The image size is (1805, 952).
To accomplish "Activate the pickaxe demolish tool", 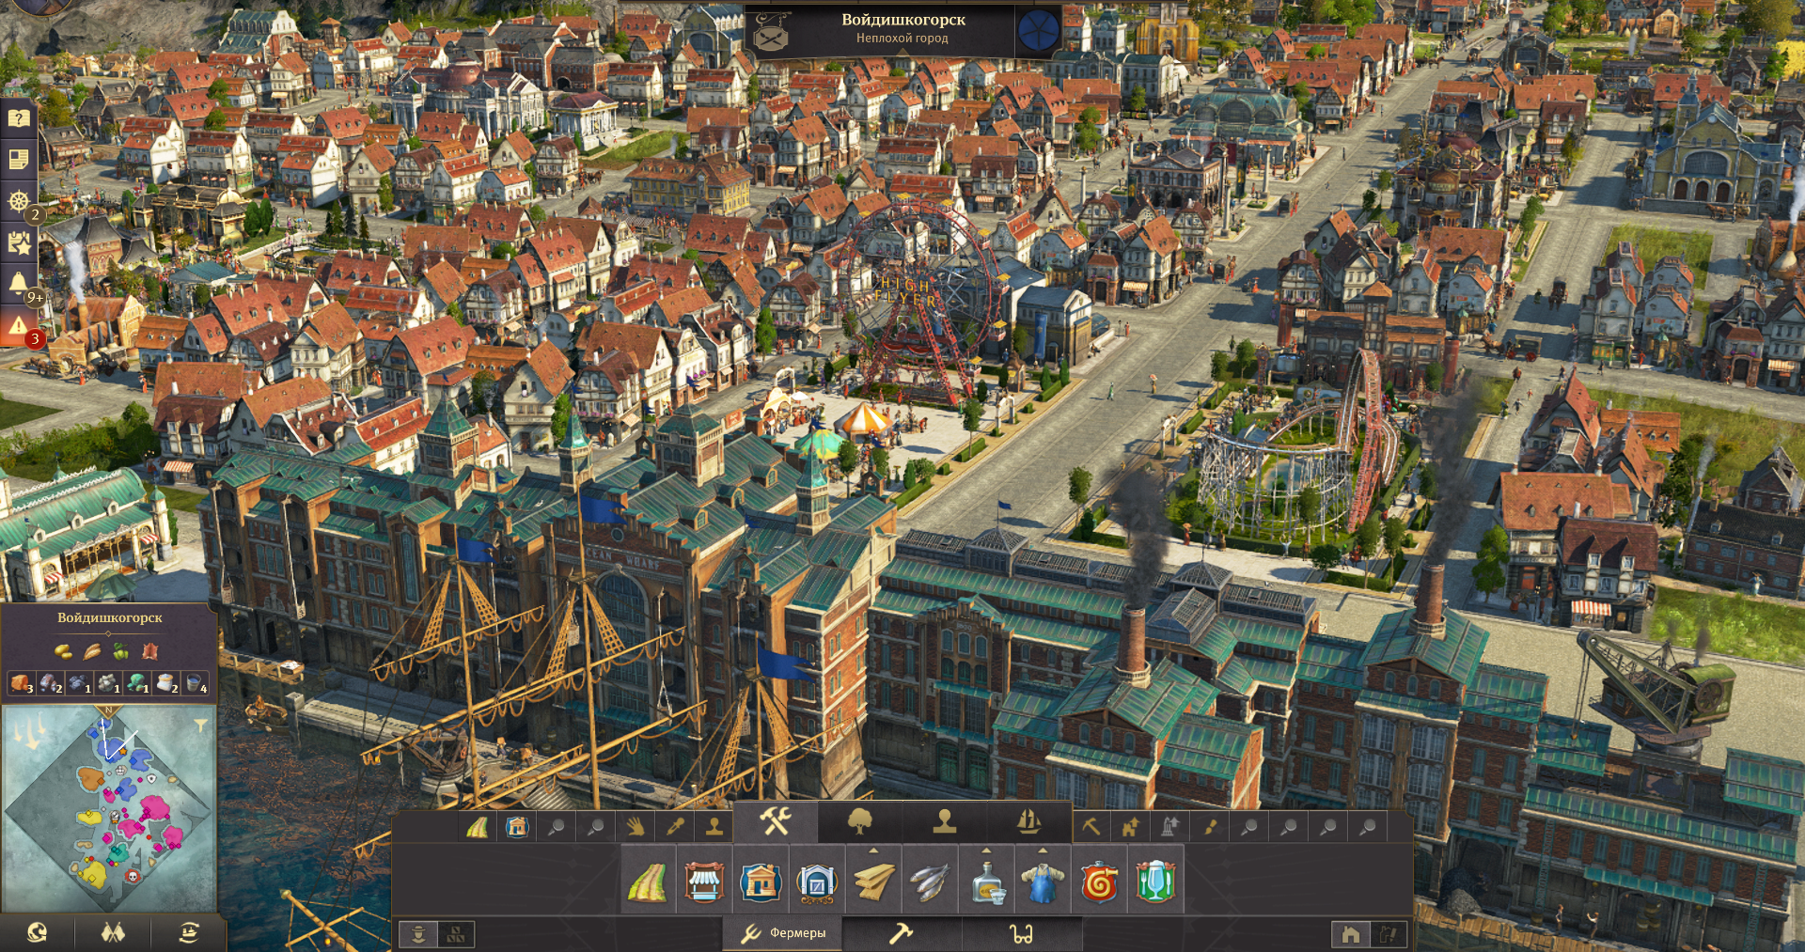I will coord(1091,827).
